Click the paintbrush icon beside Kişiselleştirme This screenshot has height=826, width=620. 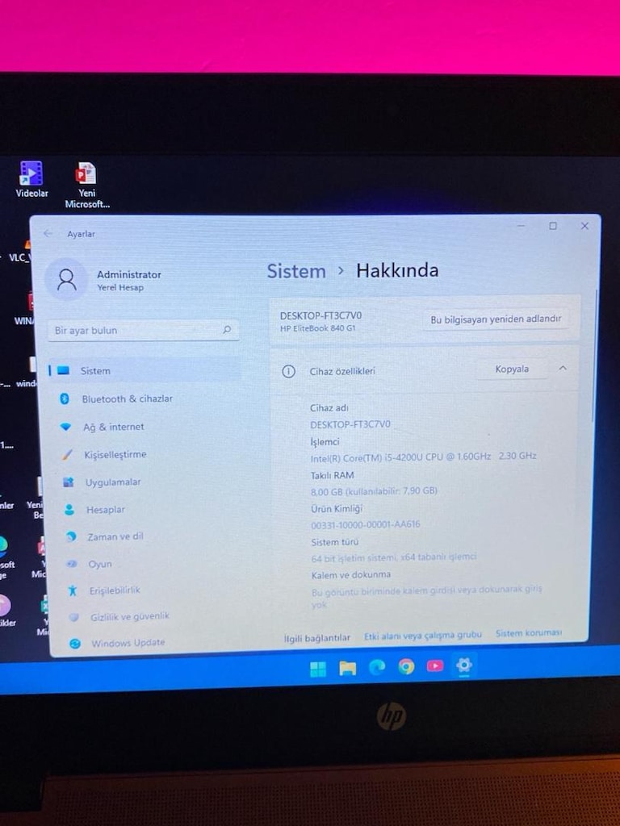tap(67, 455)
